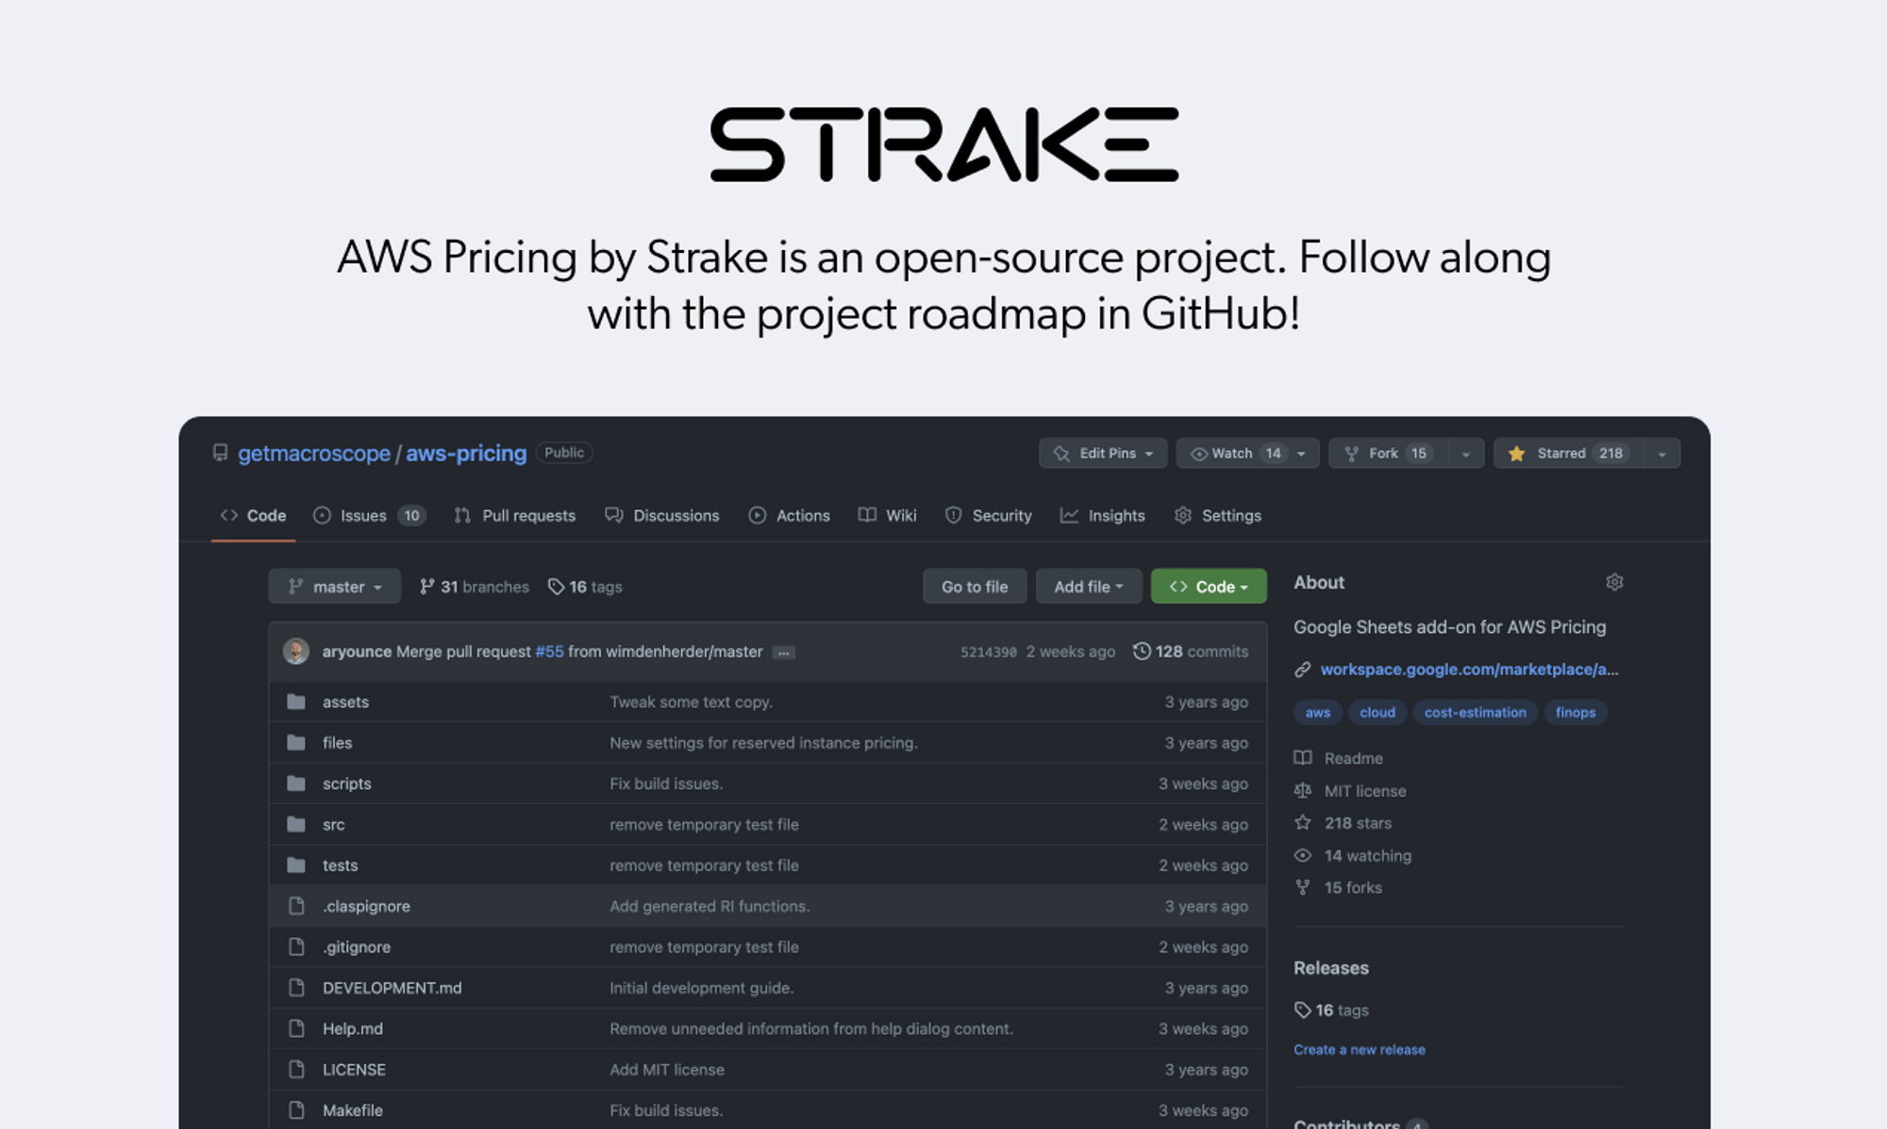Open the Makefile file

pyautogui.click(x=353, y=1111)
